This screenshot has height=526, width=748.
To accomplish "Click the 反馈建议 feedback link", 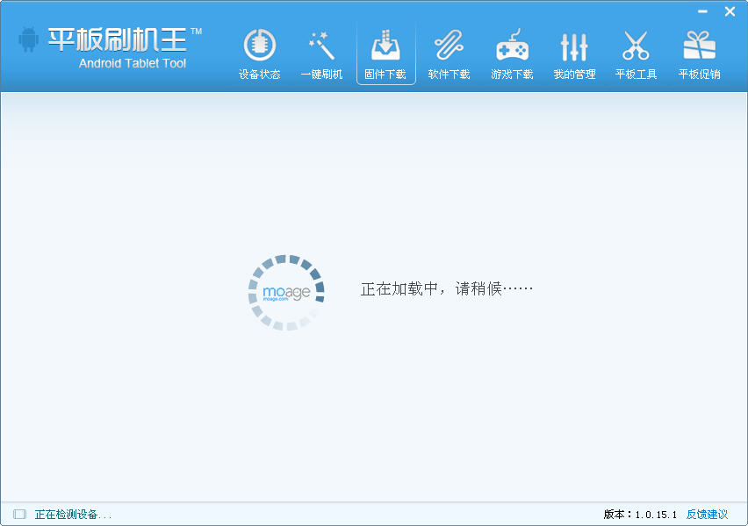I will pyautogui.click(x=707, y=515).
